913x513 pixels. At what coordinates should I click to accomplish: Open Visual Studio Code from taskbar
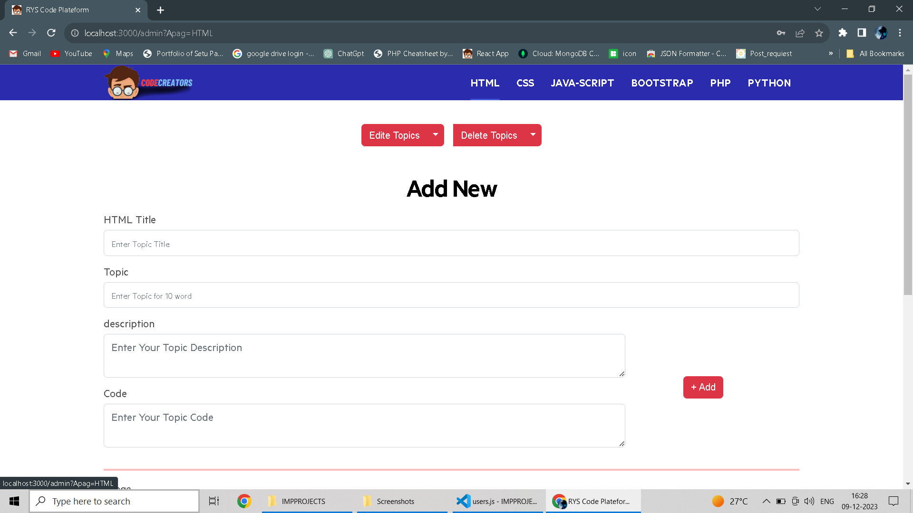[x=497, y=501]
